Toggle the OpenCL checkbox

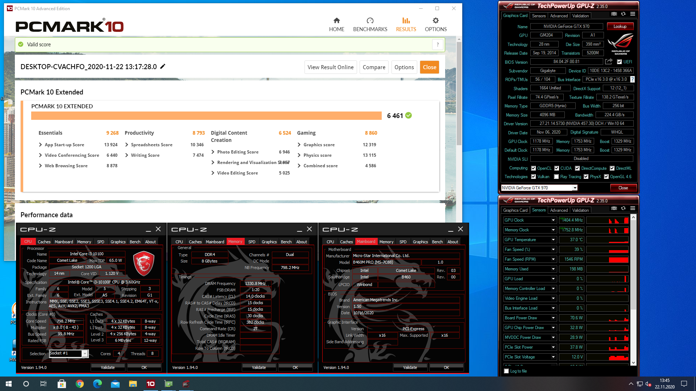pyautogui.click(x=533, y=168)
